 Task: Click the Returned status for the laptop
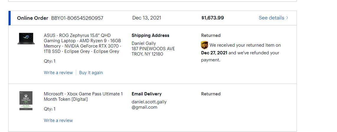211,35
